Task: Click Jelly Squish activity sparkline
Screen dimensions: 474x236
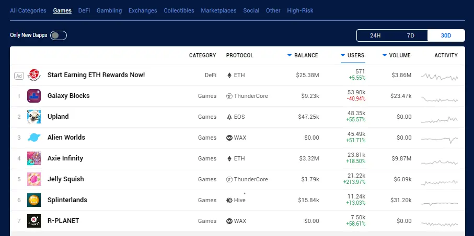Action: point(440,183)
